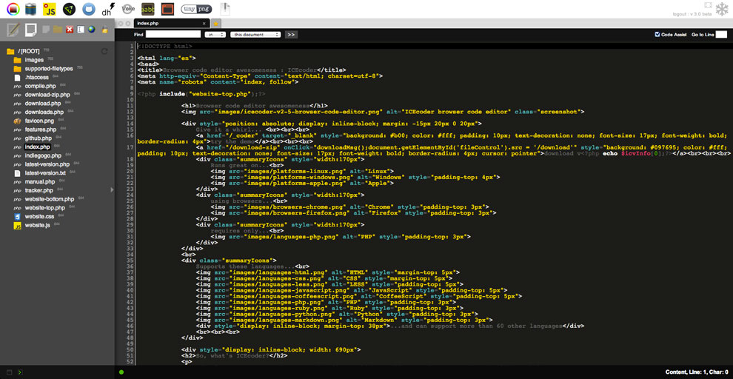Click the globe icon in file toolbar
This screenshot has width=733, height=379.
click(92, 30)
